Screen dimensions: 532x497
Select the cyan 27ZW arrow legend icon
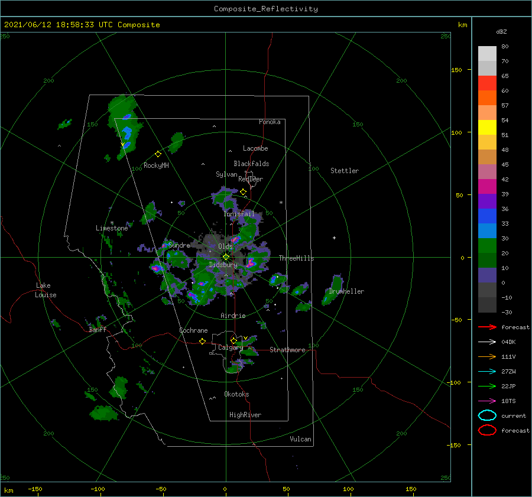pyautogui.click(x=487, y=372)
